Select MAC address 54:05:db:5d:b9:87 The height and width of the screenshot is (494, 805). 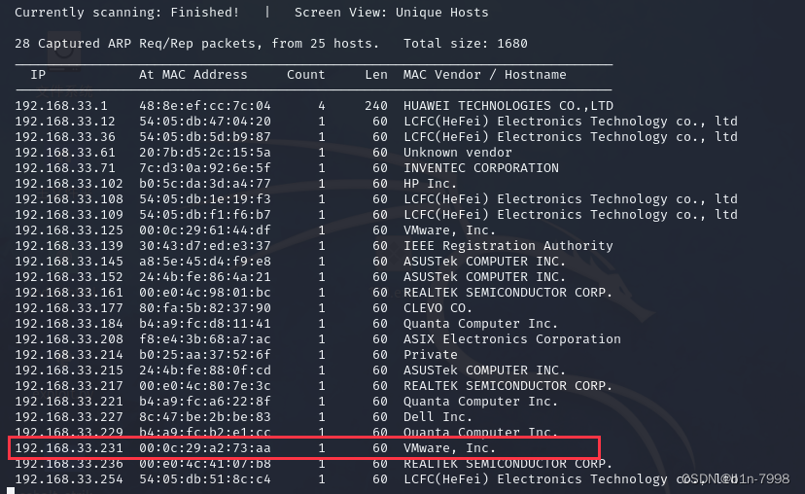pyautogui.click(x=205, y=136)
